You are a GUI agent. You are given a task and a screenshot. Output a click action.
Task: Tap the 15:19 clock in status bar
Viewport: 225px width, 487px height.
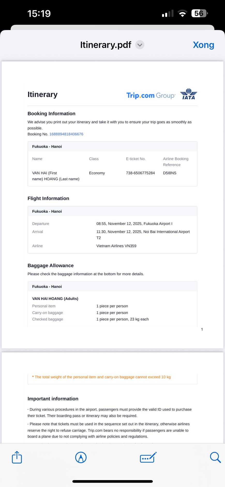click(39, 13)
